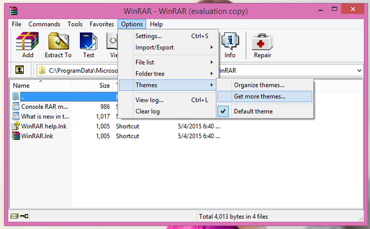Viewport: 370px width, 229px height.
Task: Click the Add archive toolbar icon
Action: (x=27, y=45)
